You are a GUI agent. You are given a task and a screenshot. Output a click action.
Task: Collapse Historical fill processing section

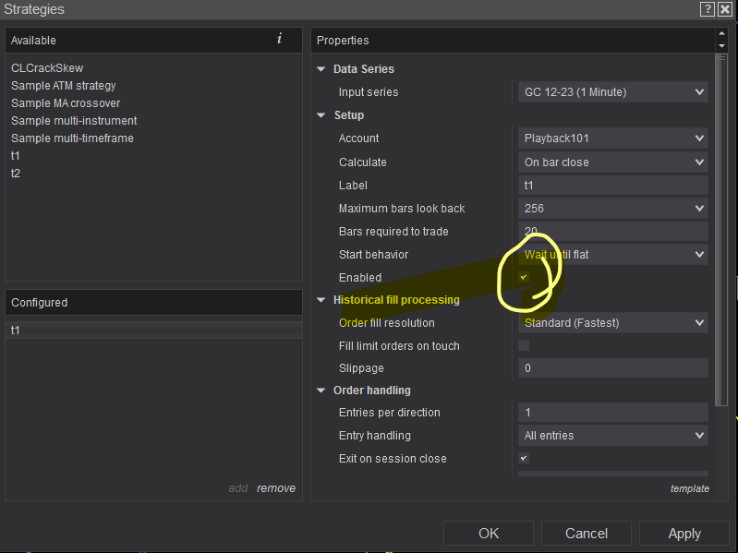tap(321, 300)
